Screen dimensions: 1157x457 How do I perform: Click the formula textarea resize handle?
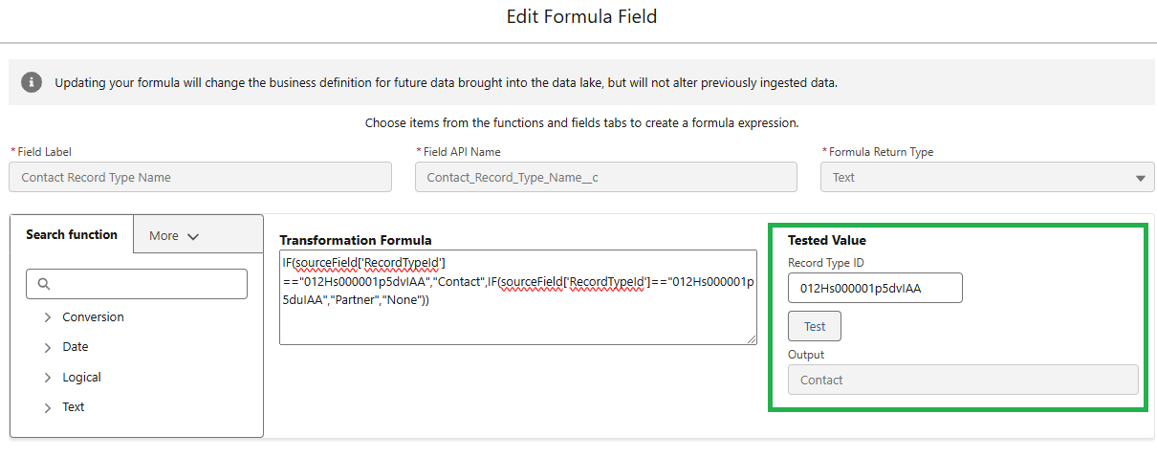(752, 338)
